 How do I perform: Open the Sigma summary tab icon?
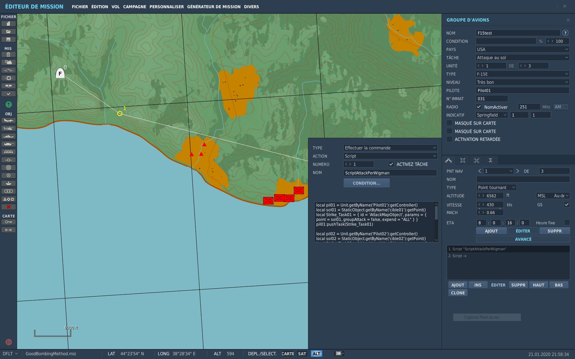[x=490, y=160]
